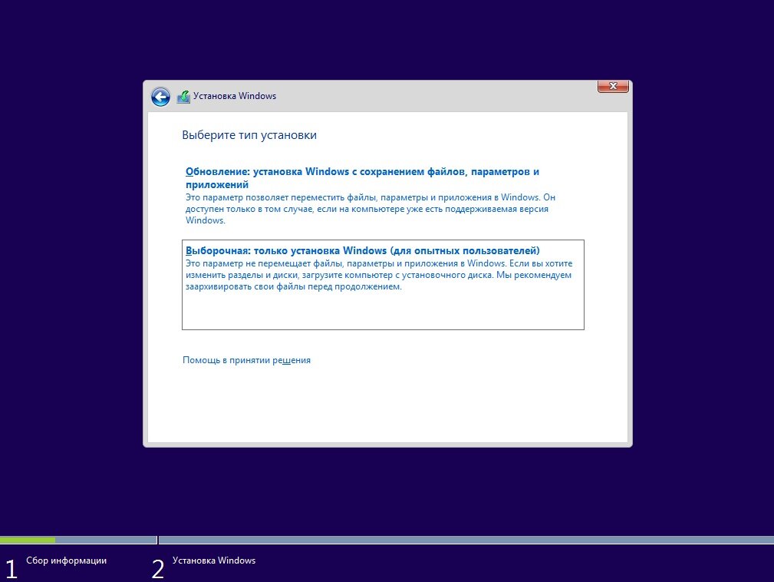Close the Установка Windows dialog
Screen dimensions: 774x582
click(613, 86)
